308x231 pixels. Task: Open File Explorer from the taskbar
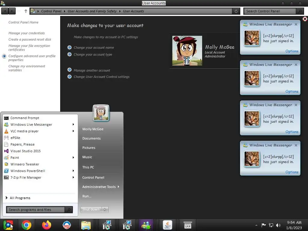[86, 225]
